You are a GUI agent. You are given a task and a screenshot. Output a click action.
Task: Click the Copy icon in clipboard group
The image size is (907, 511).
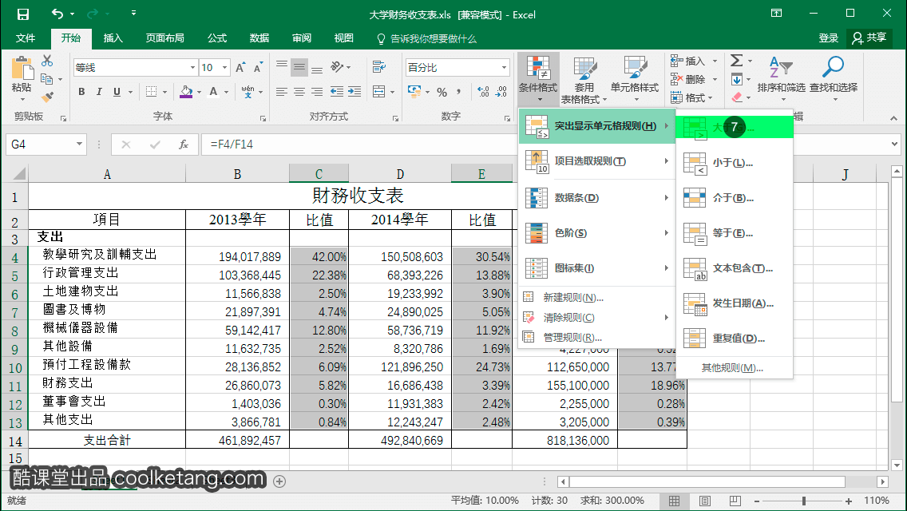point(47,79)
